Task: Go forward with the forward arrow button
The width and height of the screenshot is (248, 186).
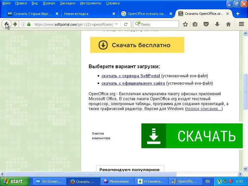Action: pyautogui.click(x=15, y=24)
